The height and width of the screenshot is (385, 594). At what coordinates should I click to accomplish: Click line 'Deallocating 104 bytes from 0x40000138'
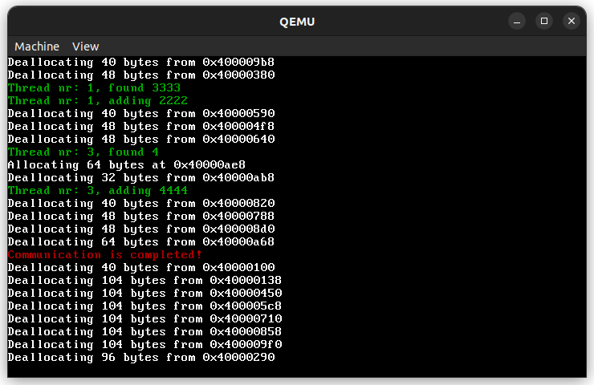(x=144, y=281)
